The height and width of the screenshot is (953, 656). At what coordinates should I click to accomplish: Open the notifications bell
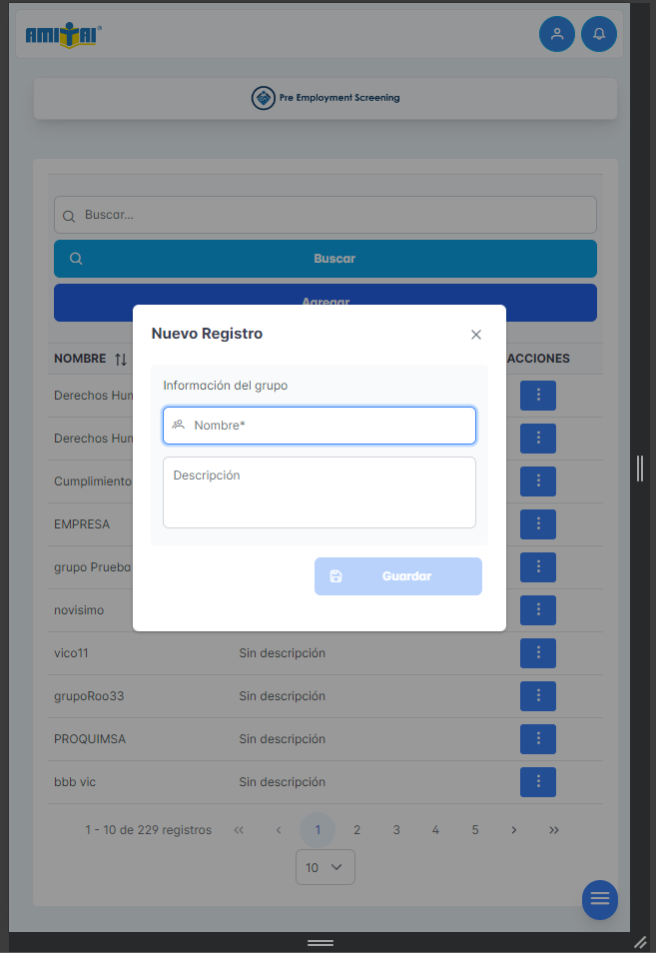pyautogui.click(x=599, y=34)
